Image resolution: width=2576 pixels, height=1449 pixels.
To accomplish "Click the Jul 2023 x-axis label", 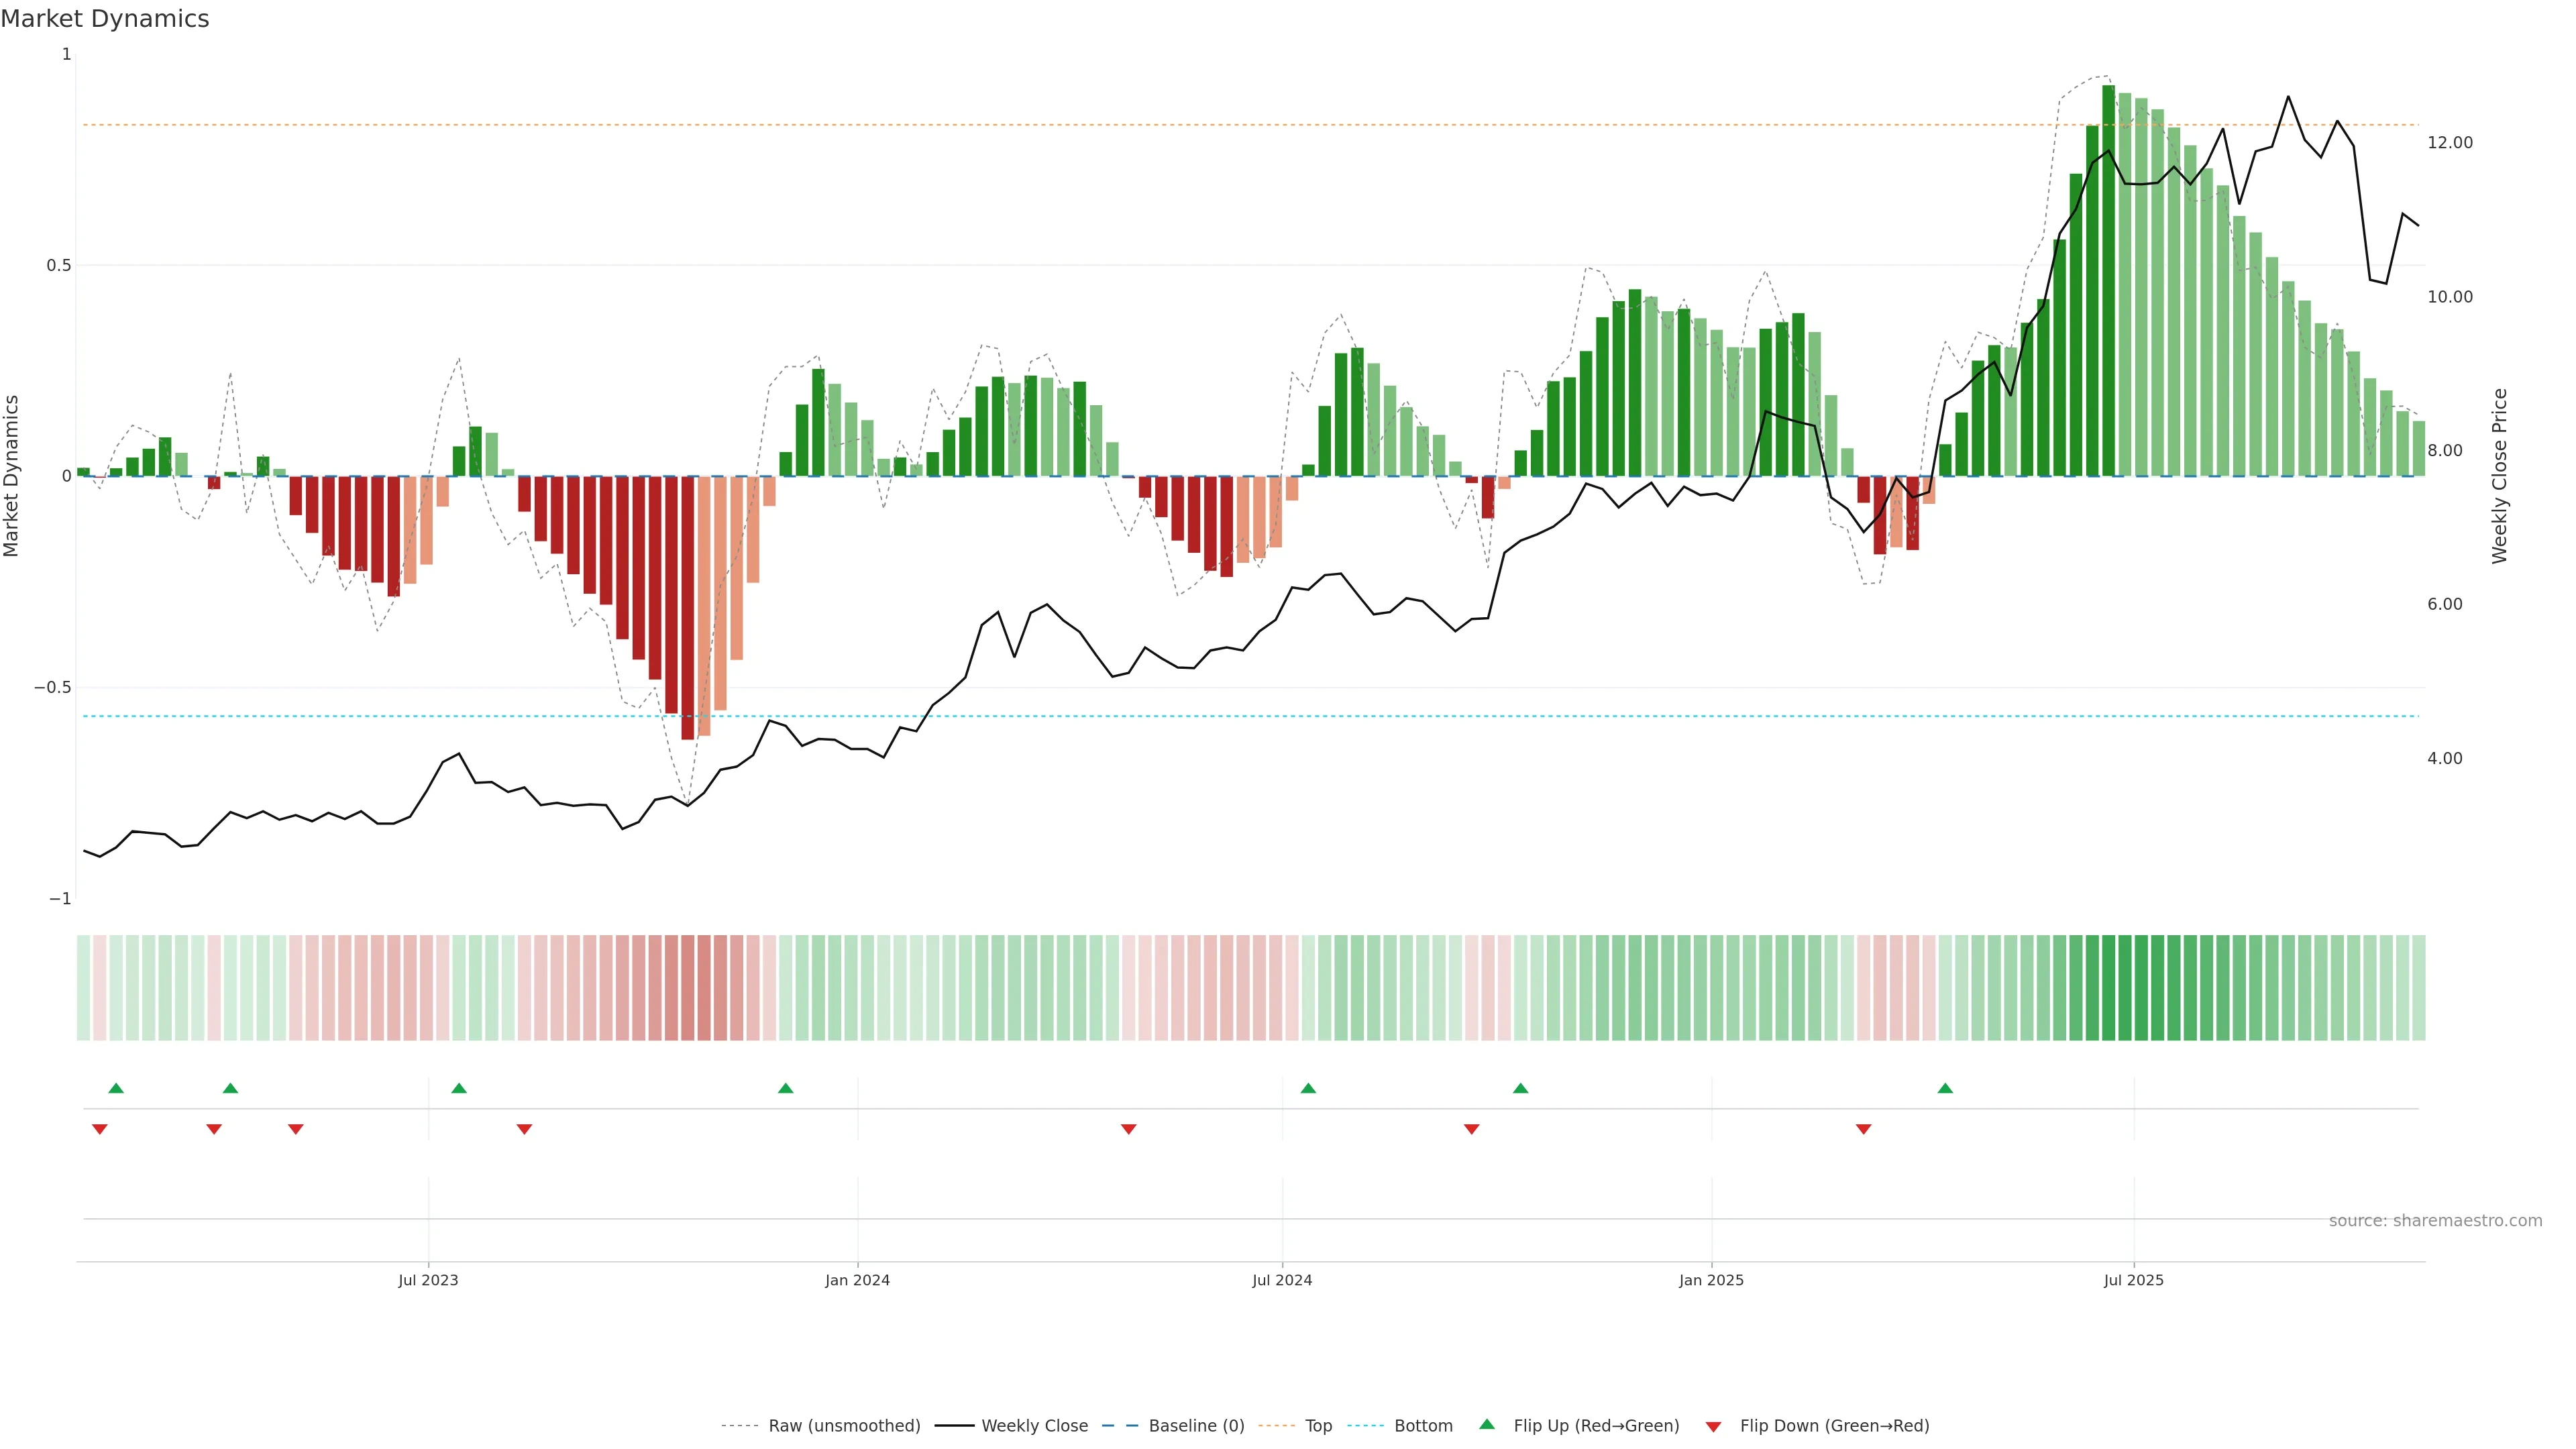I will pos(428,1280).
